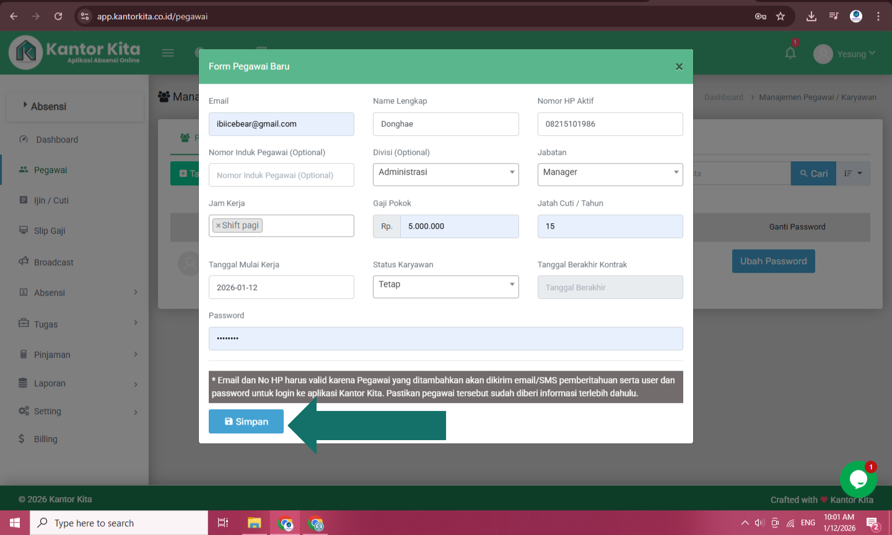Screen dimensions: 892x535
Task: Open Slip Gaji in sidebar
Action: tap(50, 231)
